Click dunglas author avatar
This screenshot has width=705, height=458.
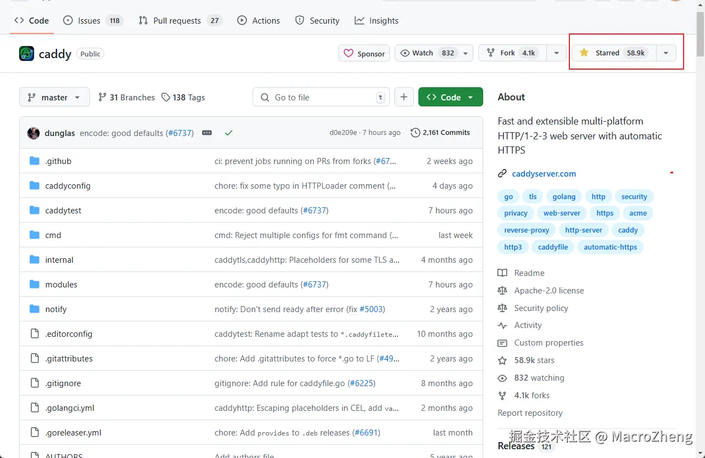33,133
